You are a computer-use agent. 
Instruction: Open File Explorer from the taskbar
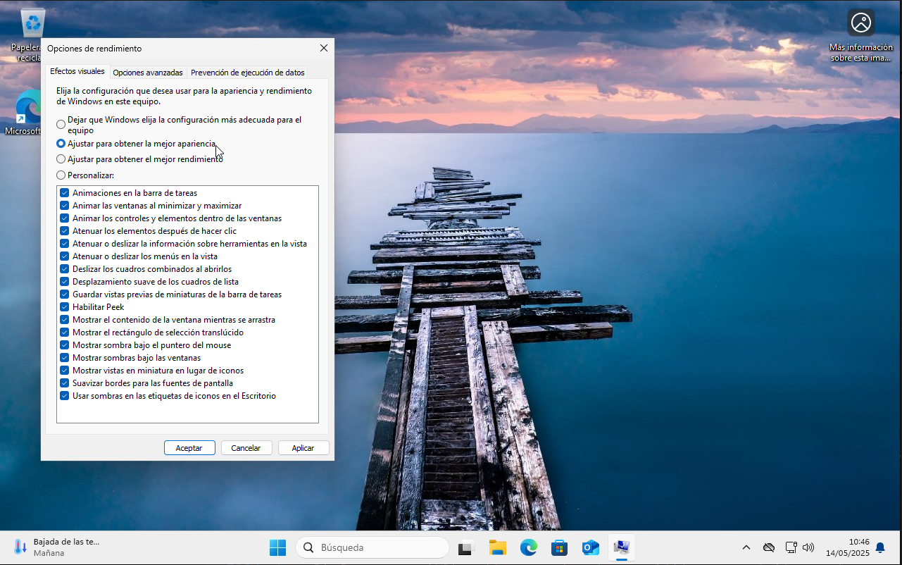tap(498, 547)
